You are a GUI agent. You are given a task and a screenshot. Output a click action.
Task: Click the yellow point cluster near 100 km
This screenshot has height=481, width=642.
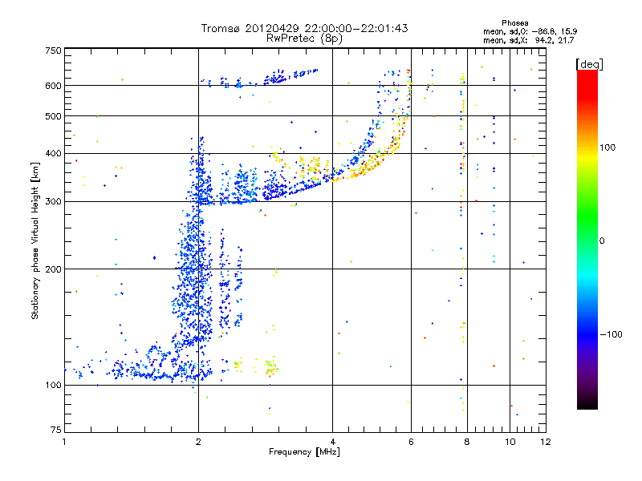coord(270,368)
